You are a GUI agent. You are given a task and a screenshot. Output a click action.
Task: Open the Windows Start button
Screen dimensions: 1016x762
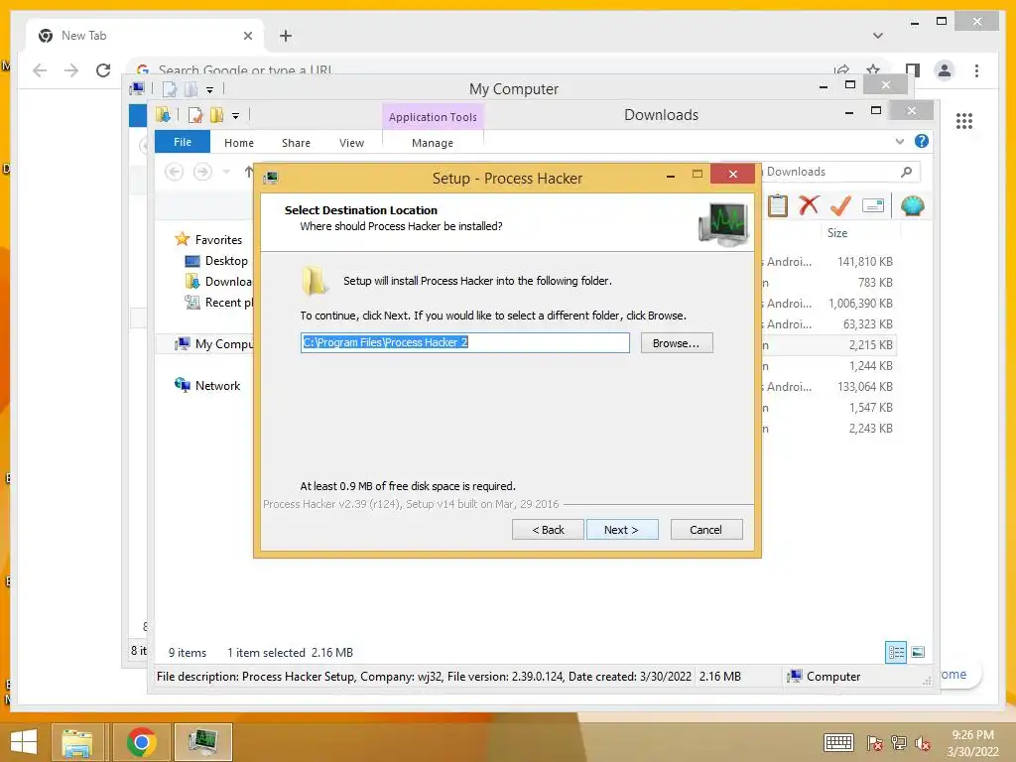[24, 741]
